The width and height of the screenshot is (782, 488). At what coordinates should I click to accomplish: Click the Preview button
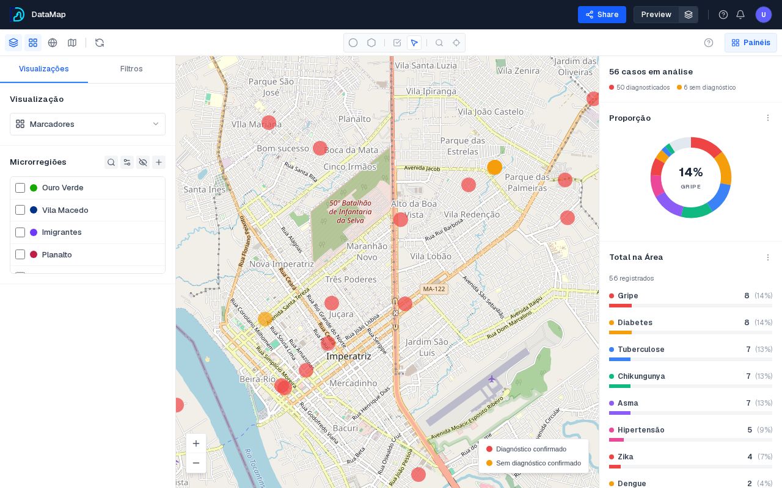click(x=656, y=15)
